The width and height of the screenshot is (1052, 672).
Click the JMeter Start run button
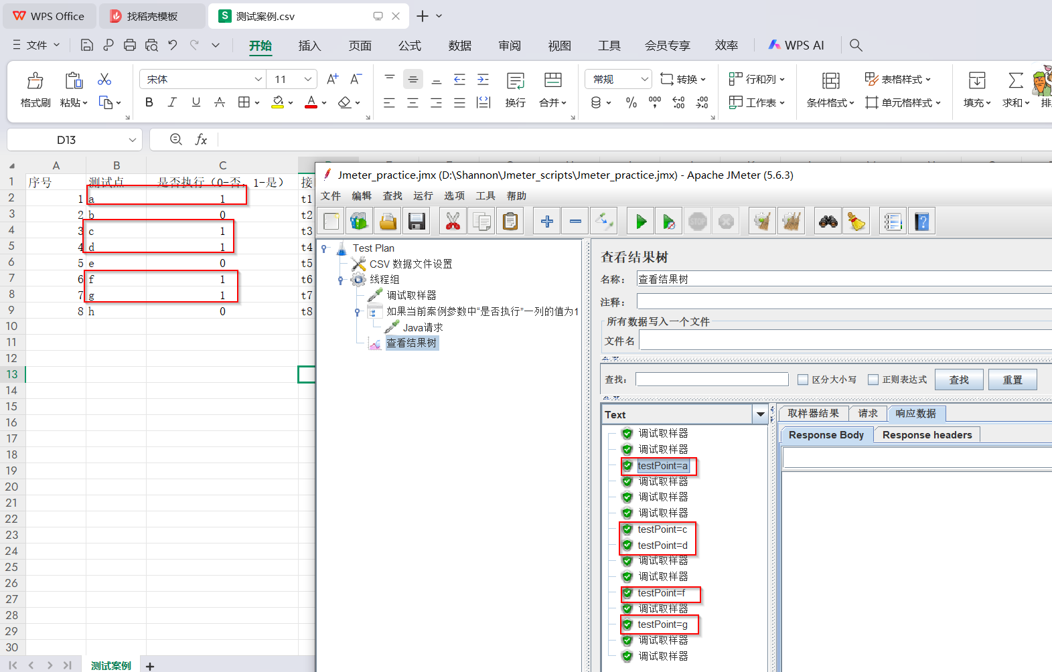tap(641, 222)
